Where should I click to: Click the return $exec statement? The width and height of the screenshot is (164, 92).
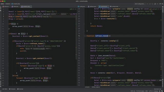tap(96, 26)
